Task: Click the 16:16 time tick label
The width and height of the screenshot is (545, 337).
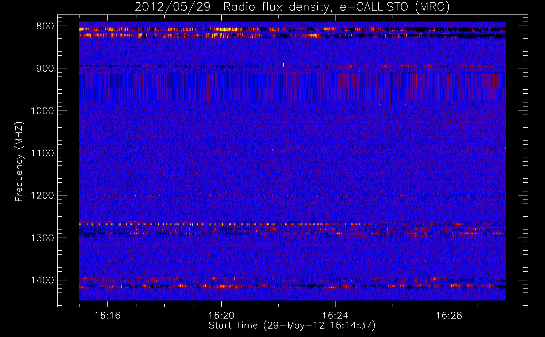Action: 107,316
